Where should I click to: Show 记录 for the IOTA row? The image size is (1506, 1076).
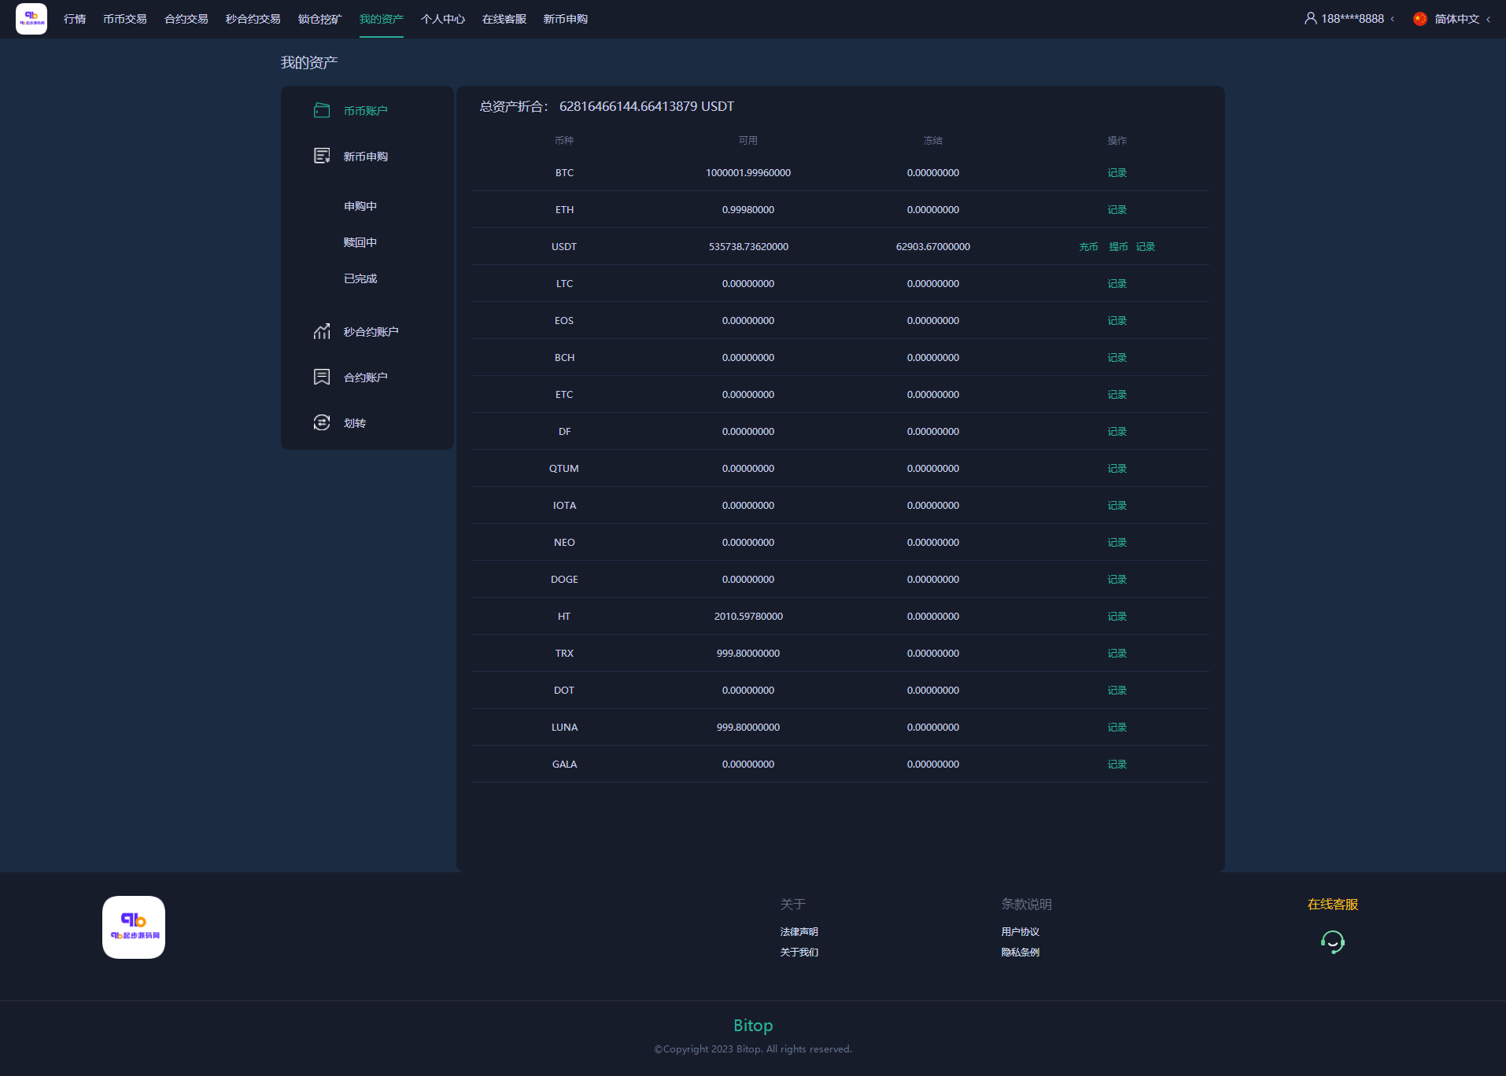coord(1117,506)
